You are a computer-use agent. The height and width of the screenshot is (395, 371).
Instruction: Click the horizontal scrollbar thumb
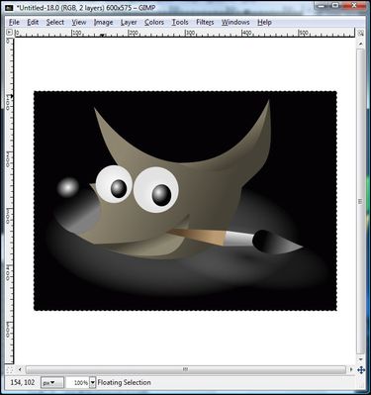coord(186,369)
